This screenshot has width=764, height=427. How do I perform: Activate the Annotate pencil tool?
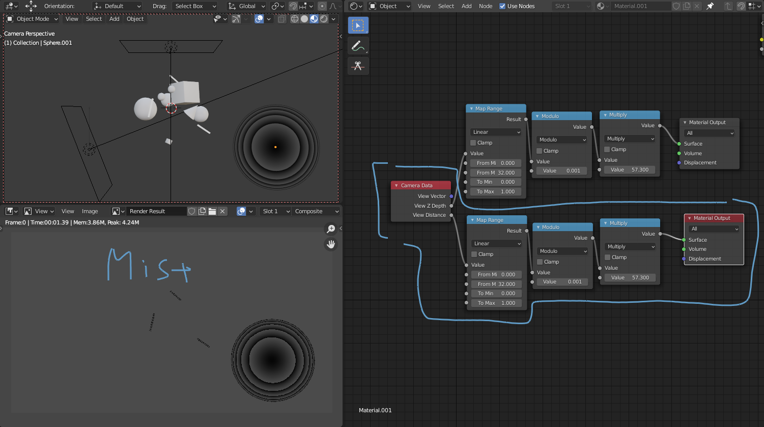tap(358, 46)
